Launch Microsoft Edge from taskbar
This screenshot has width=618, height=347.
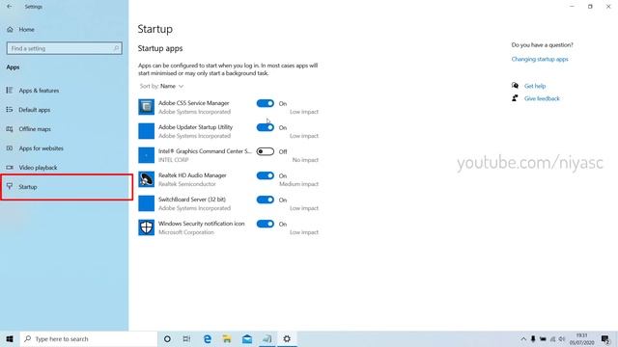tap(208, 338)
